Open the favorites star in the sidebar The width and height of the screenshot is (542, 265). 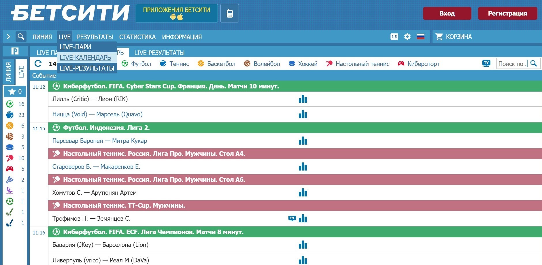pos(12,92)
